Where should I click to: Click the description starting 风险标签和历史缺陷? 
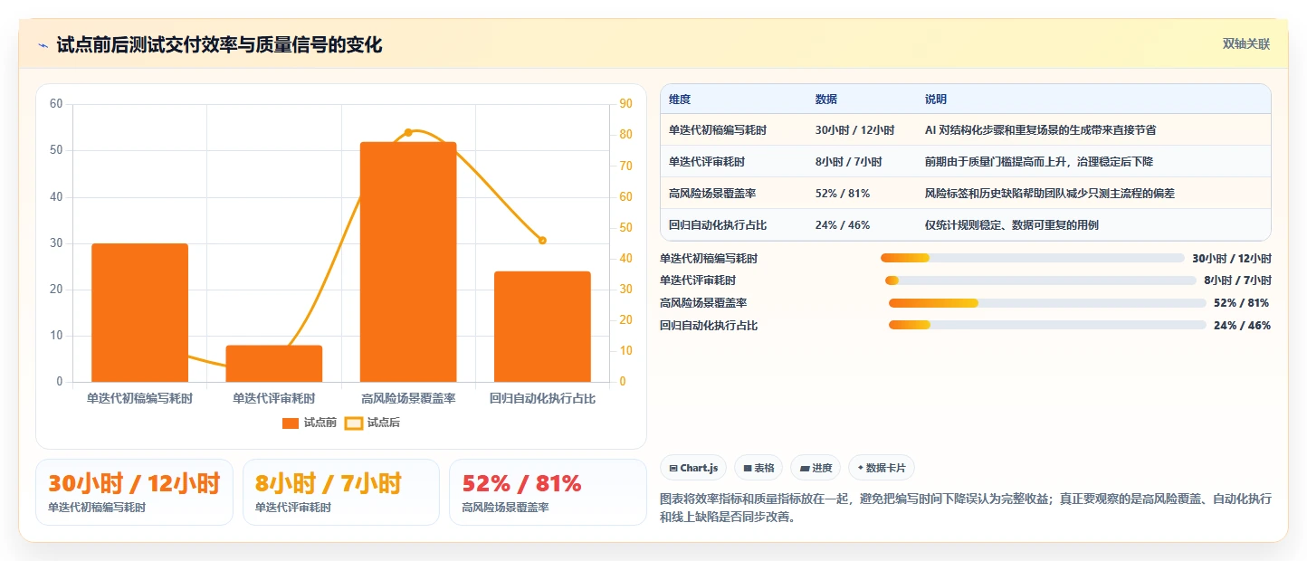(x=1050, y=194)
